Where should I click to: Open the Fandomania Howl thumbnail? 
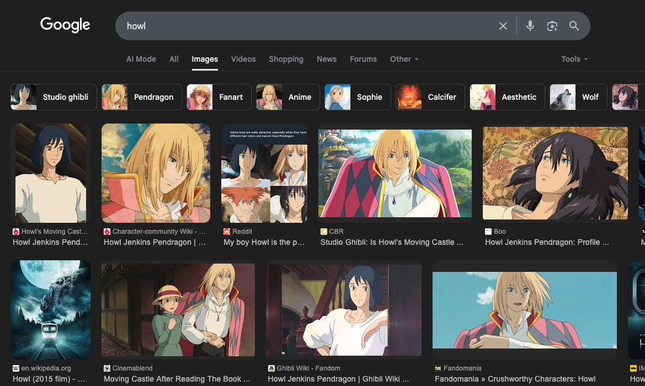(525, 309)
